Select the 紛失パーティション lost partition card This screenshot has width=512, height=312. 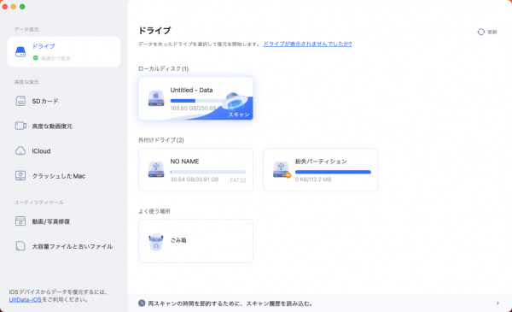(320, 170)
